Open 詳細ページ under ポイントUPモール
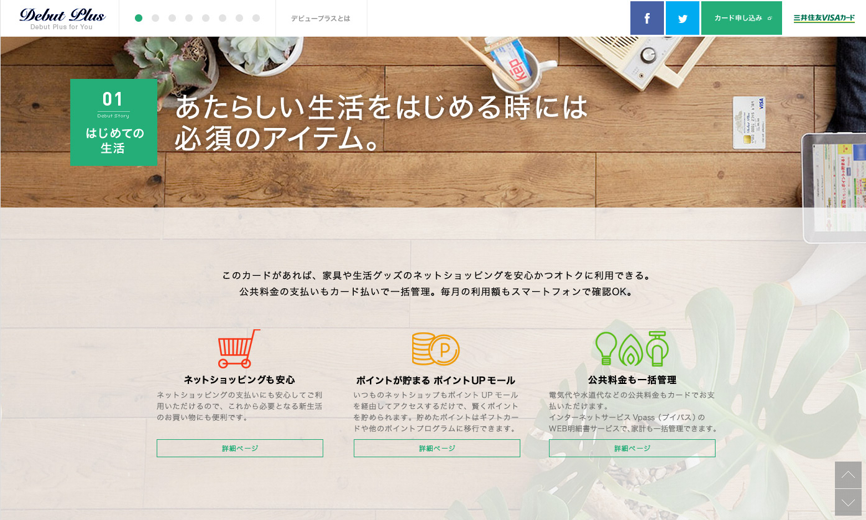The image size is (866, 520). [x=437, y=448]
